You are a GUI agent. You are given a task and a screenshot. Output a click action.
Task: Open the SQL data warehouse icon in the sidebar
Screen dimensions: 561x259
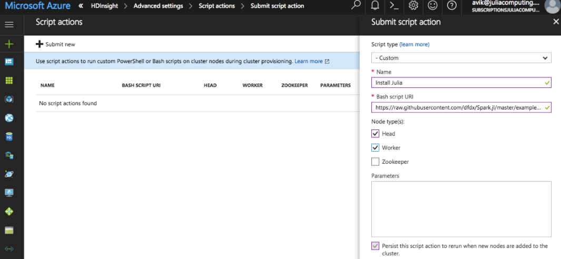coord(9,155)
